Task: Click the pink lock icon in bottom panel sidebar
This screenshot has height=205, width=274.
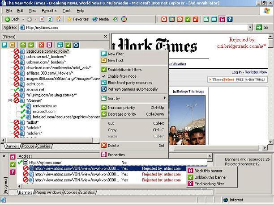Action: (13, 156)
